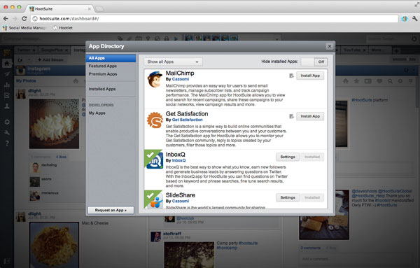
Task: Open the contacts person icon in the sidebar
Action: (x=7, y=106)
